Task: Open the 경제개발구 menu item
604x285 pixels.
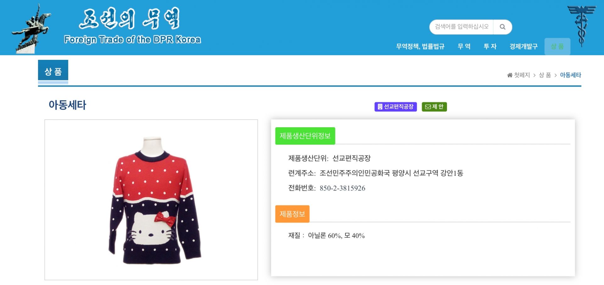Action: coord(523,47)
